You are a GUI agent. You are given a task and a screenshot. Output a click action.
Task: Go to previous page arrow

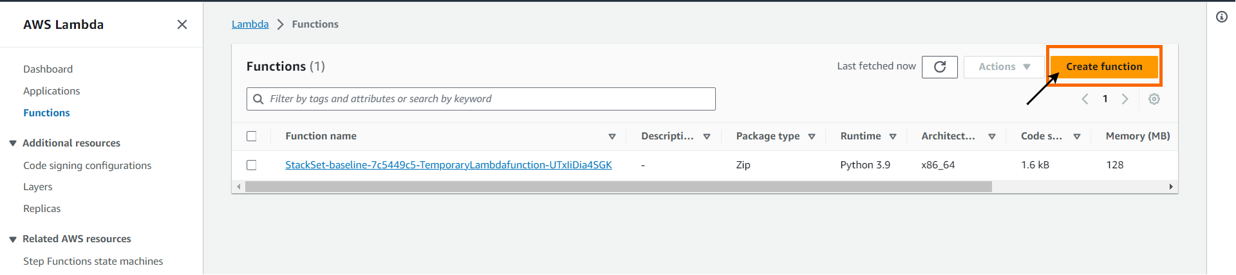pyautogui.click(x=1085, y=99)
